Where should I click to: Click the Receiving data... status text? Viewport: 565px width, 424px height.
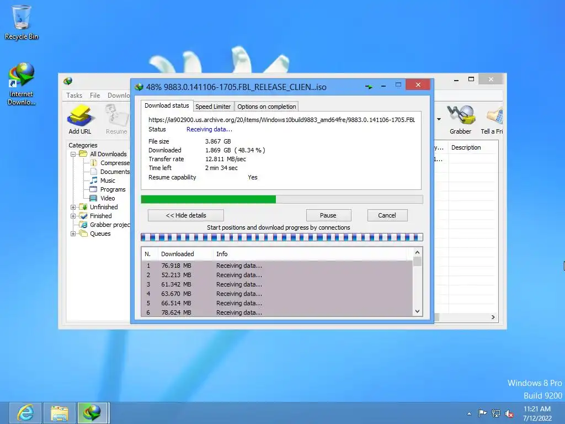click(x=209, y=129)
